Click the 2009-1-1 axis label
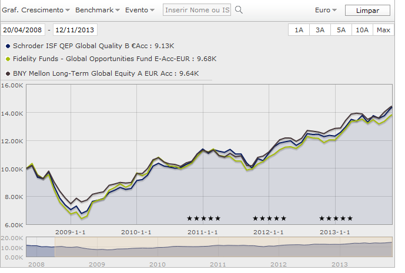Screen dimensions: 405x273 coord(71,232)
